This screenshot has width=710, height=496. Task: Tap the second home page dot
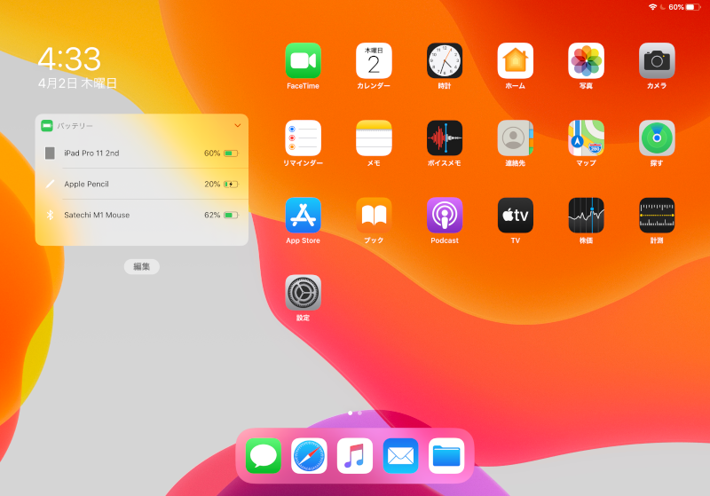tap(359, 413)
